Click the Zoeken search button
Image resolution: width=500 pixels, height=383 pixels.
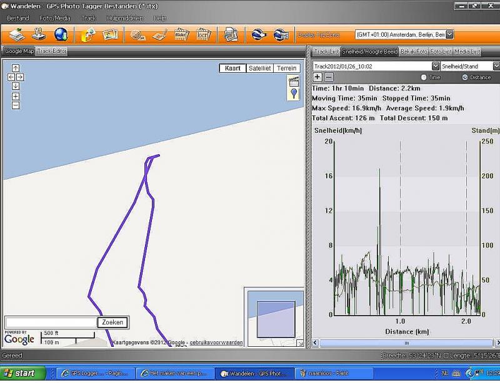coord(112,322)
